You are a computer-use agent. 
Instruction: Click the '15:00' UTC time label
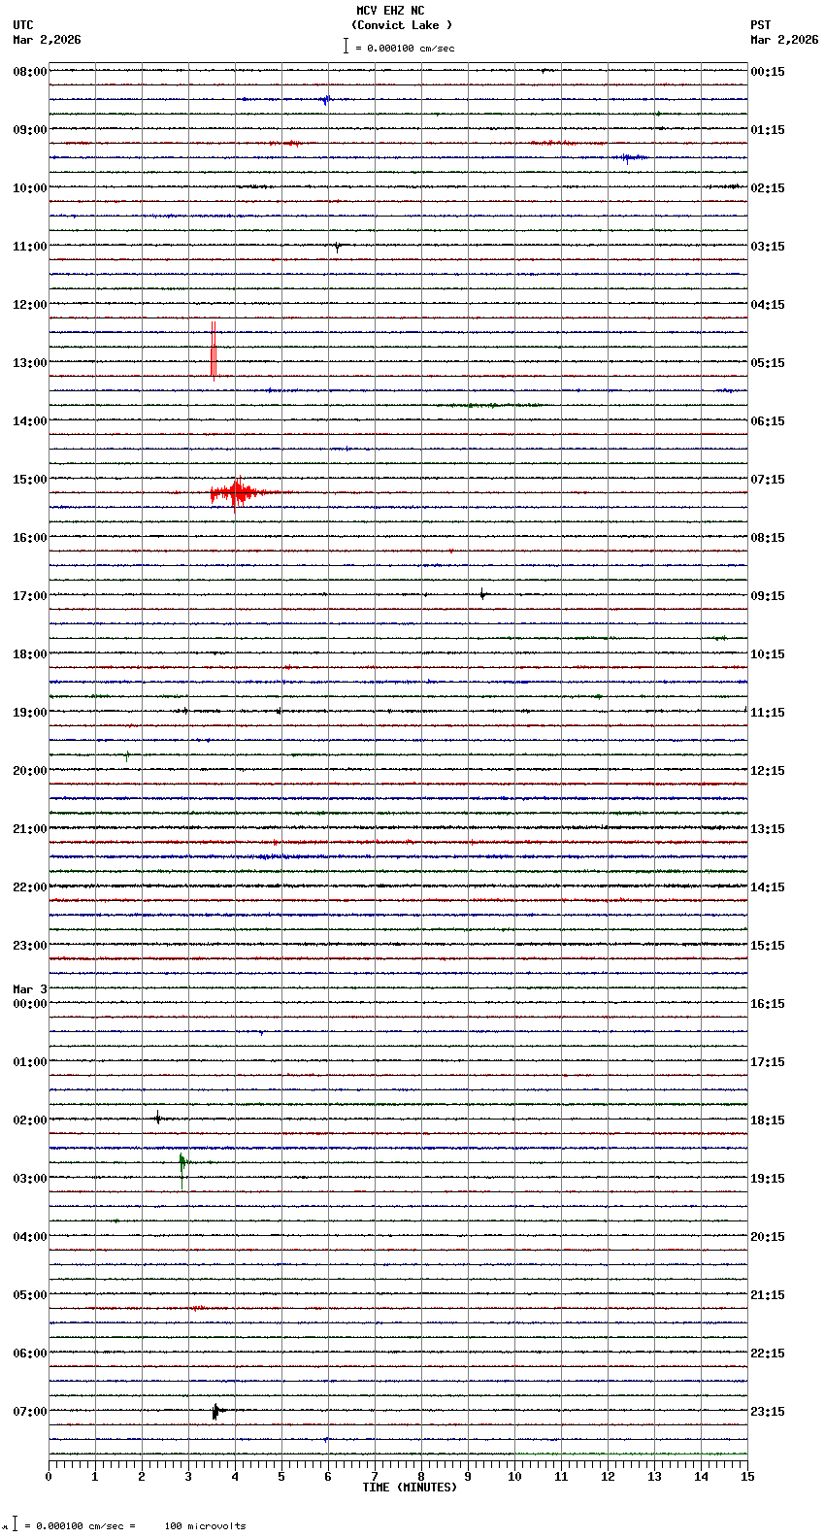click(30, 480)
